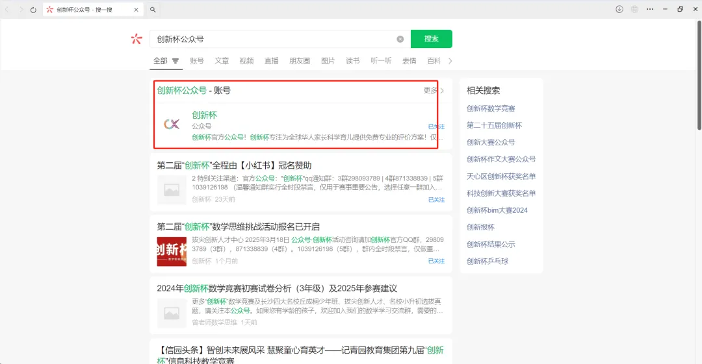Switch to the 直播 tab
This screenshot has width=702, height=364.
coord(271,61)
